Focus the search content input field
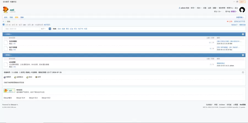This screenshot has height=123, width=248. click(x=22, y=29)
